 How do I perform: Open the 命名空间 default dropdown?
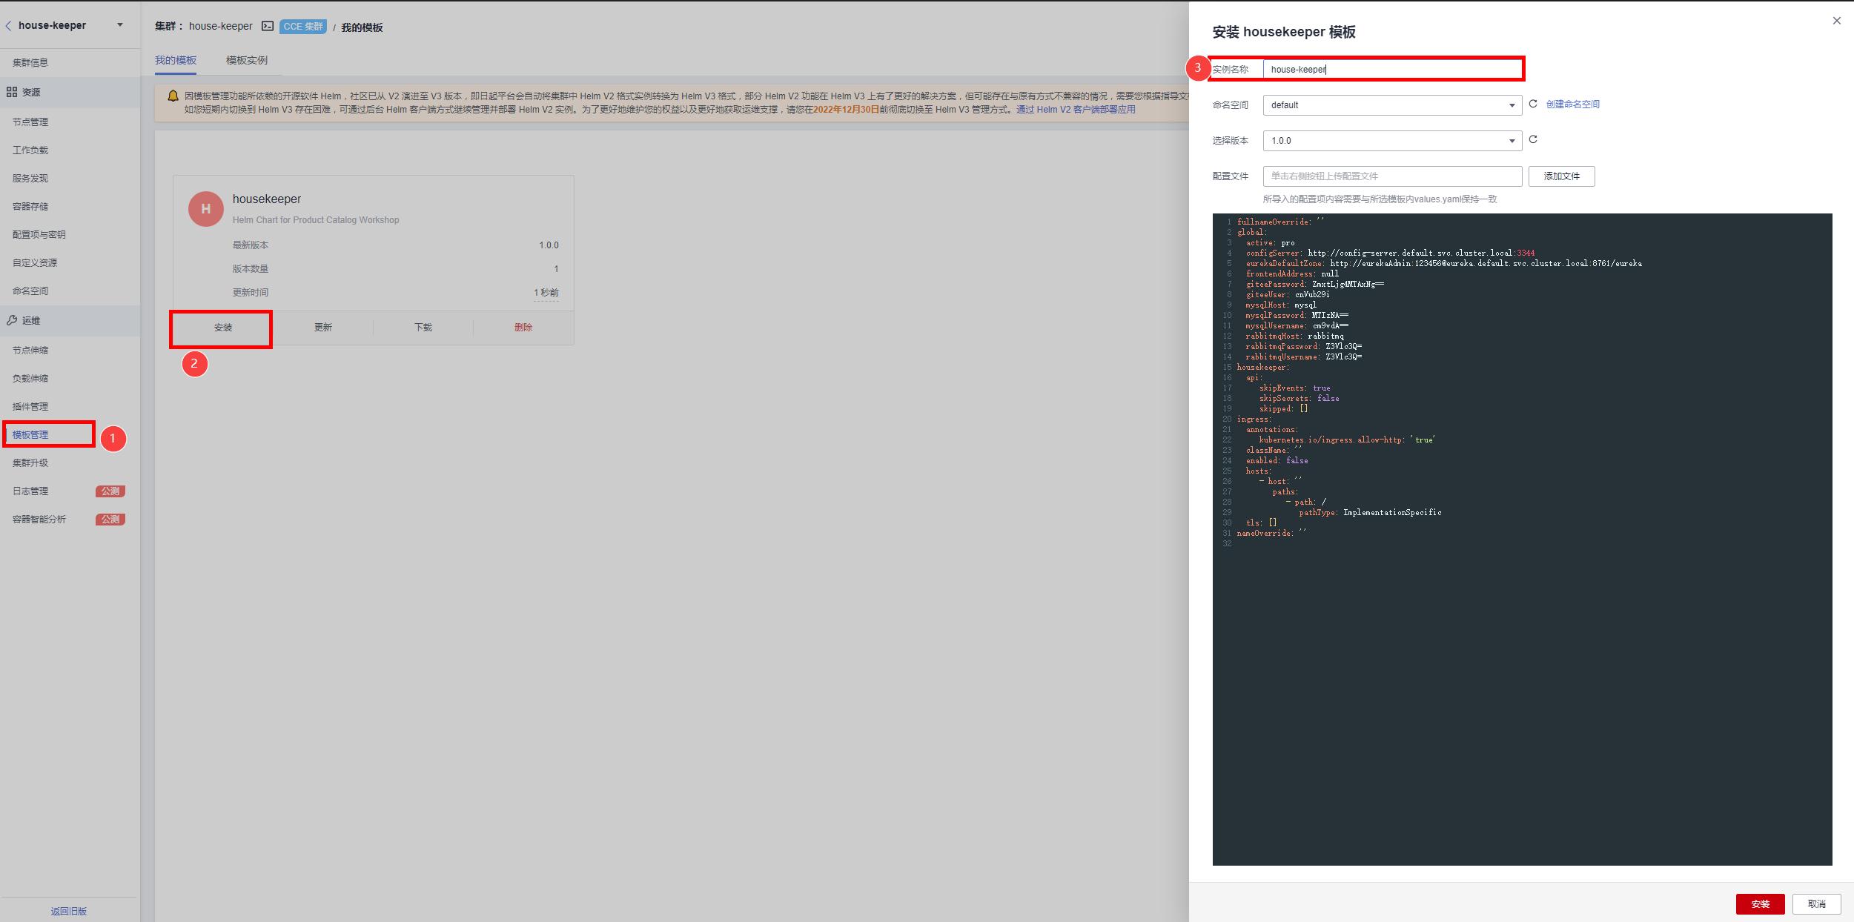(x=1391, y=105)
